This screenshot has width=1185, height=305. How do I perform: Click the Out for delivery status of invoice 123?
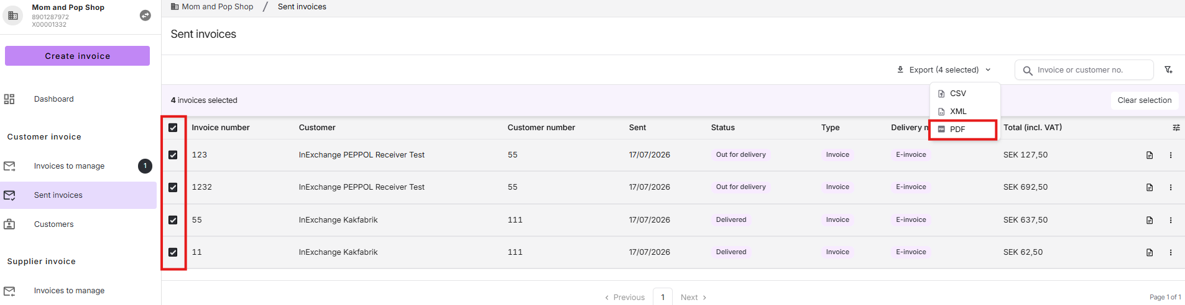[x=740, y=155]
